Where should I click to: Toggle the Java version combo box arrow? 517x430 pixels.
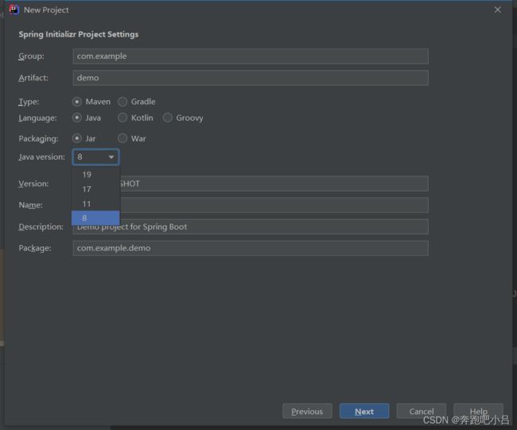click(x=111, y=157)
